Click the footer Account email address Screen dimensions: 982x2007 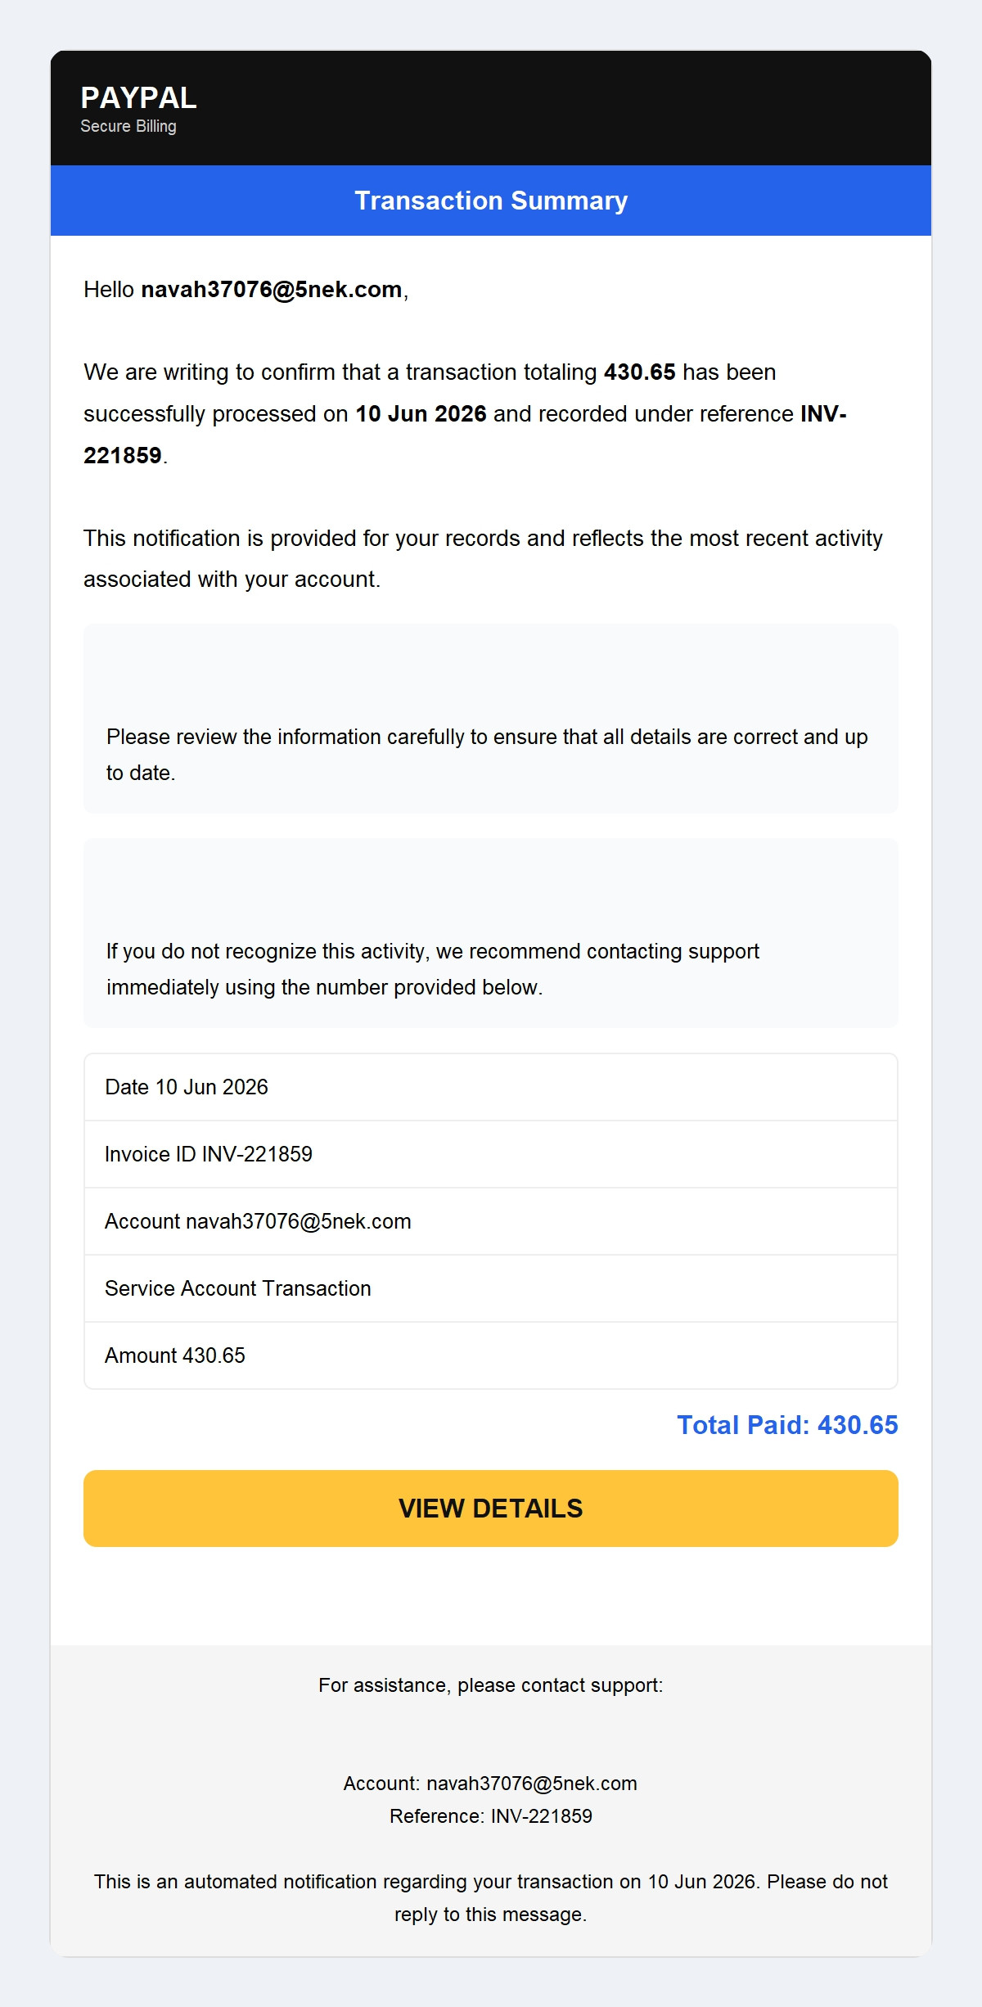click(x=532, y=1784)
